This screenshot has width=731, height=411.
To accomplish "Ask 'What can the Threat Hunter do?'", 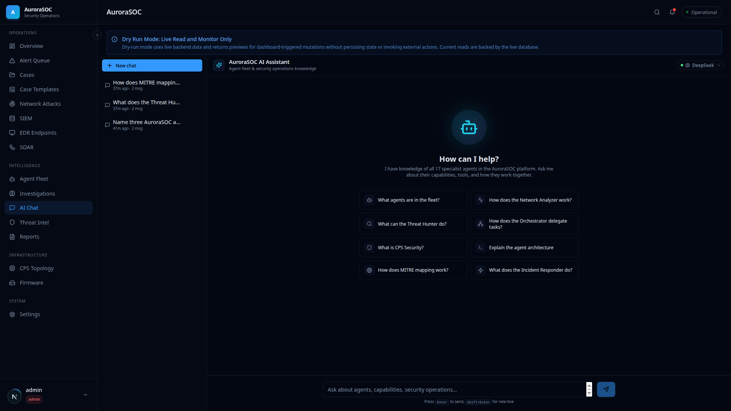I will click(x=413, y=224).
